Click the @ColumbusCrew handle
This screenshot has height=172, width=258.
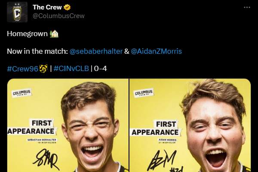pyautogui.click(x=58, y=16)
